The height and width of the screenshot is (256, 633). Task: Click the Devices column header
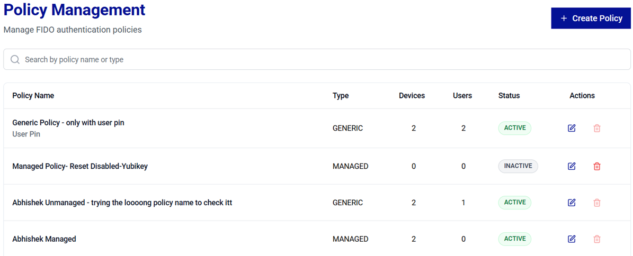point(412,96)
